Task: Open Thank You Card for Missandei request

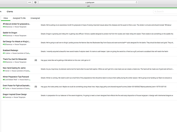Action: pos(15,59)
